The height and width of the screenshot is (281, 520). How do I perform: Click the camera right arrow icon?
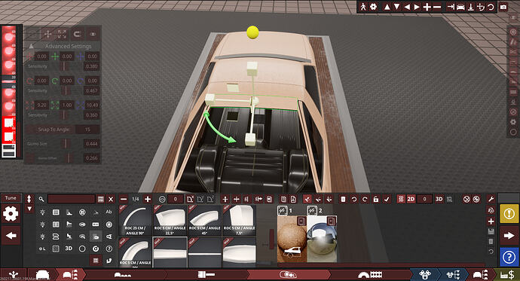pyautogui.click(x=417, y=7)
